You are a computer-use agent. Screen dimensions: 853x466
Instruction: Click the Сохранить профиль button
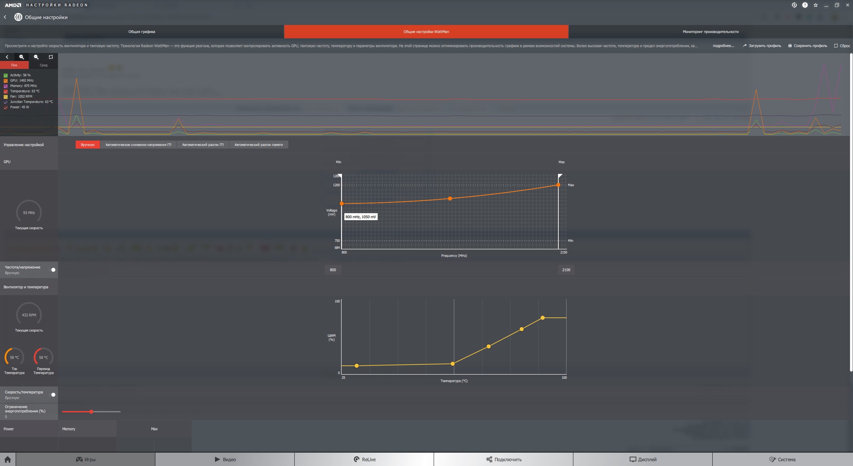[807, 46]
